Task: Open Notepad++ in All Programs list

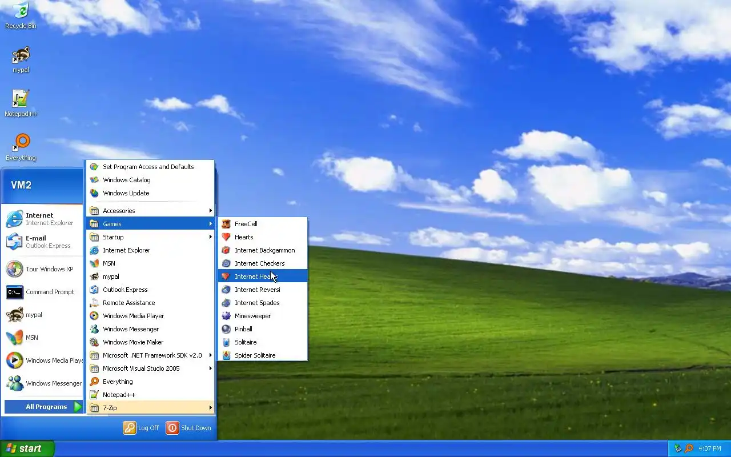Action: (151, 395)
